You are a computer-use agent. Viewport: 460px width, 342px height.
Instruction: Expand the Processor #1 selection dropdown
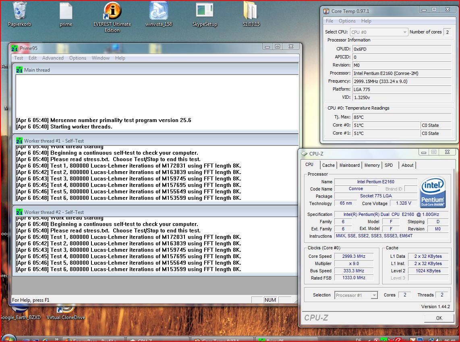[x=374, y=295]
